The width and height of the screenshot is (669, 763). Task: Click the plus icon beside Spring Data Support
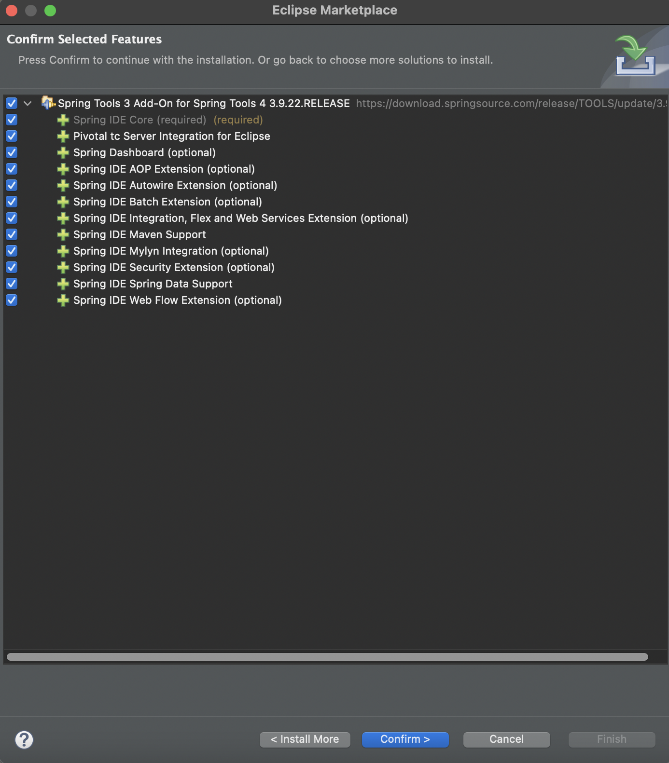click(x=63, y=284)
